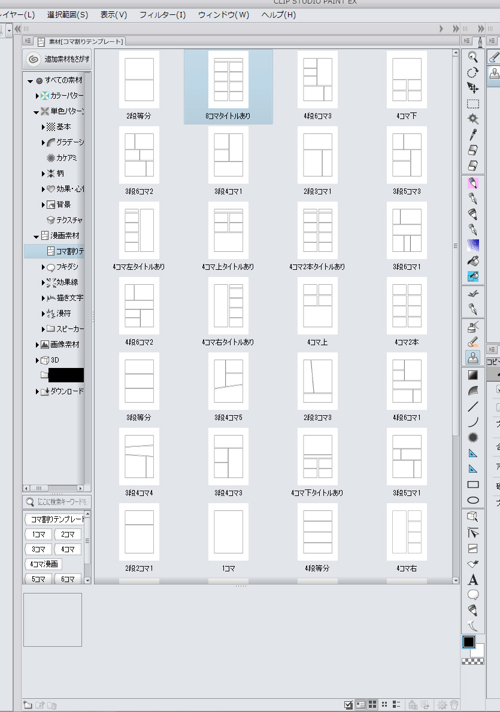This screenshot has width=500, height=712.
Task: Select the Ellipse figure tool
Action: [x=472, y=500]
